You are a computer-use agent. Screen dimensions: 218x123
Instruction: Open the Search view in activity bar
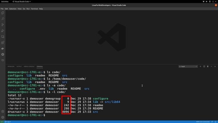(x=3, y=19)
